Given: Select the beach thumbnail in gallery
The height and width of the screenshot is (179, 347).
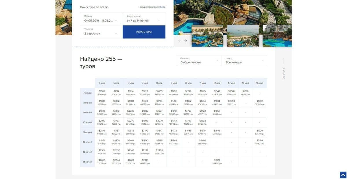Looking at the screenshot, I should click(243, 36).
